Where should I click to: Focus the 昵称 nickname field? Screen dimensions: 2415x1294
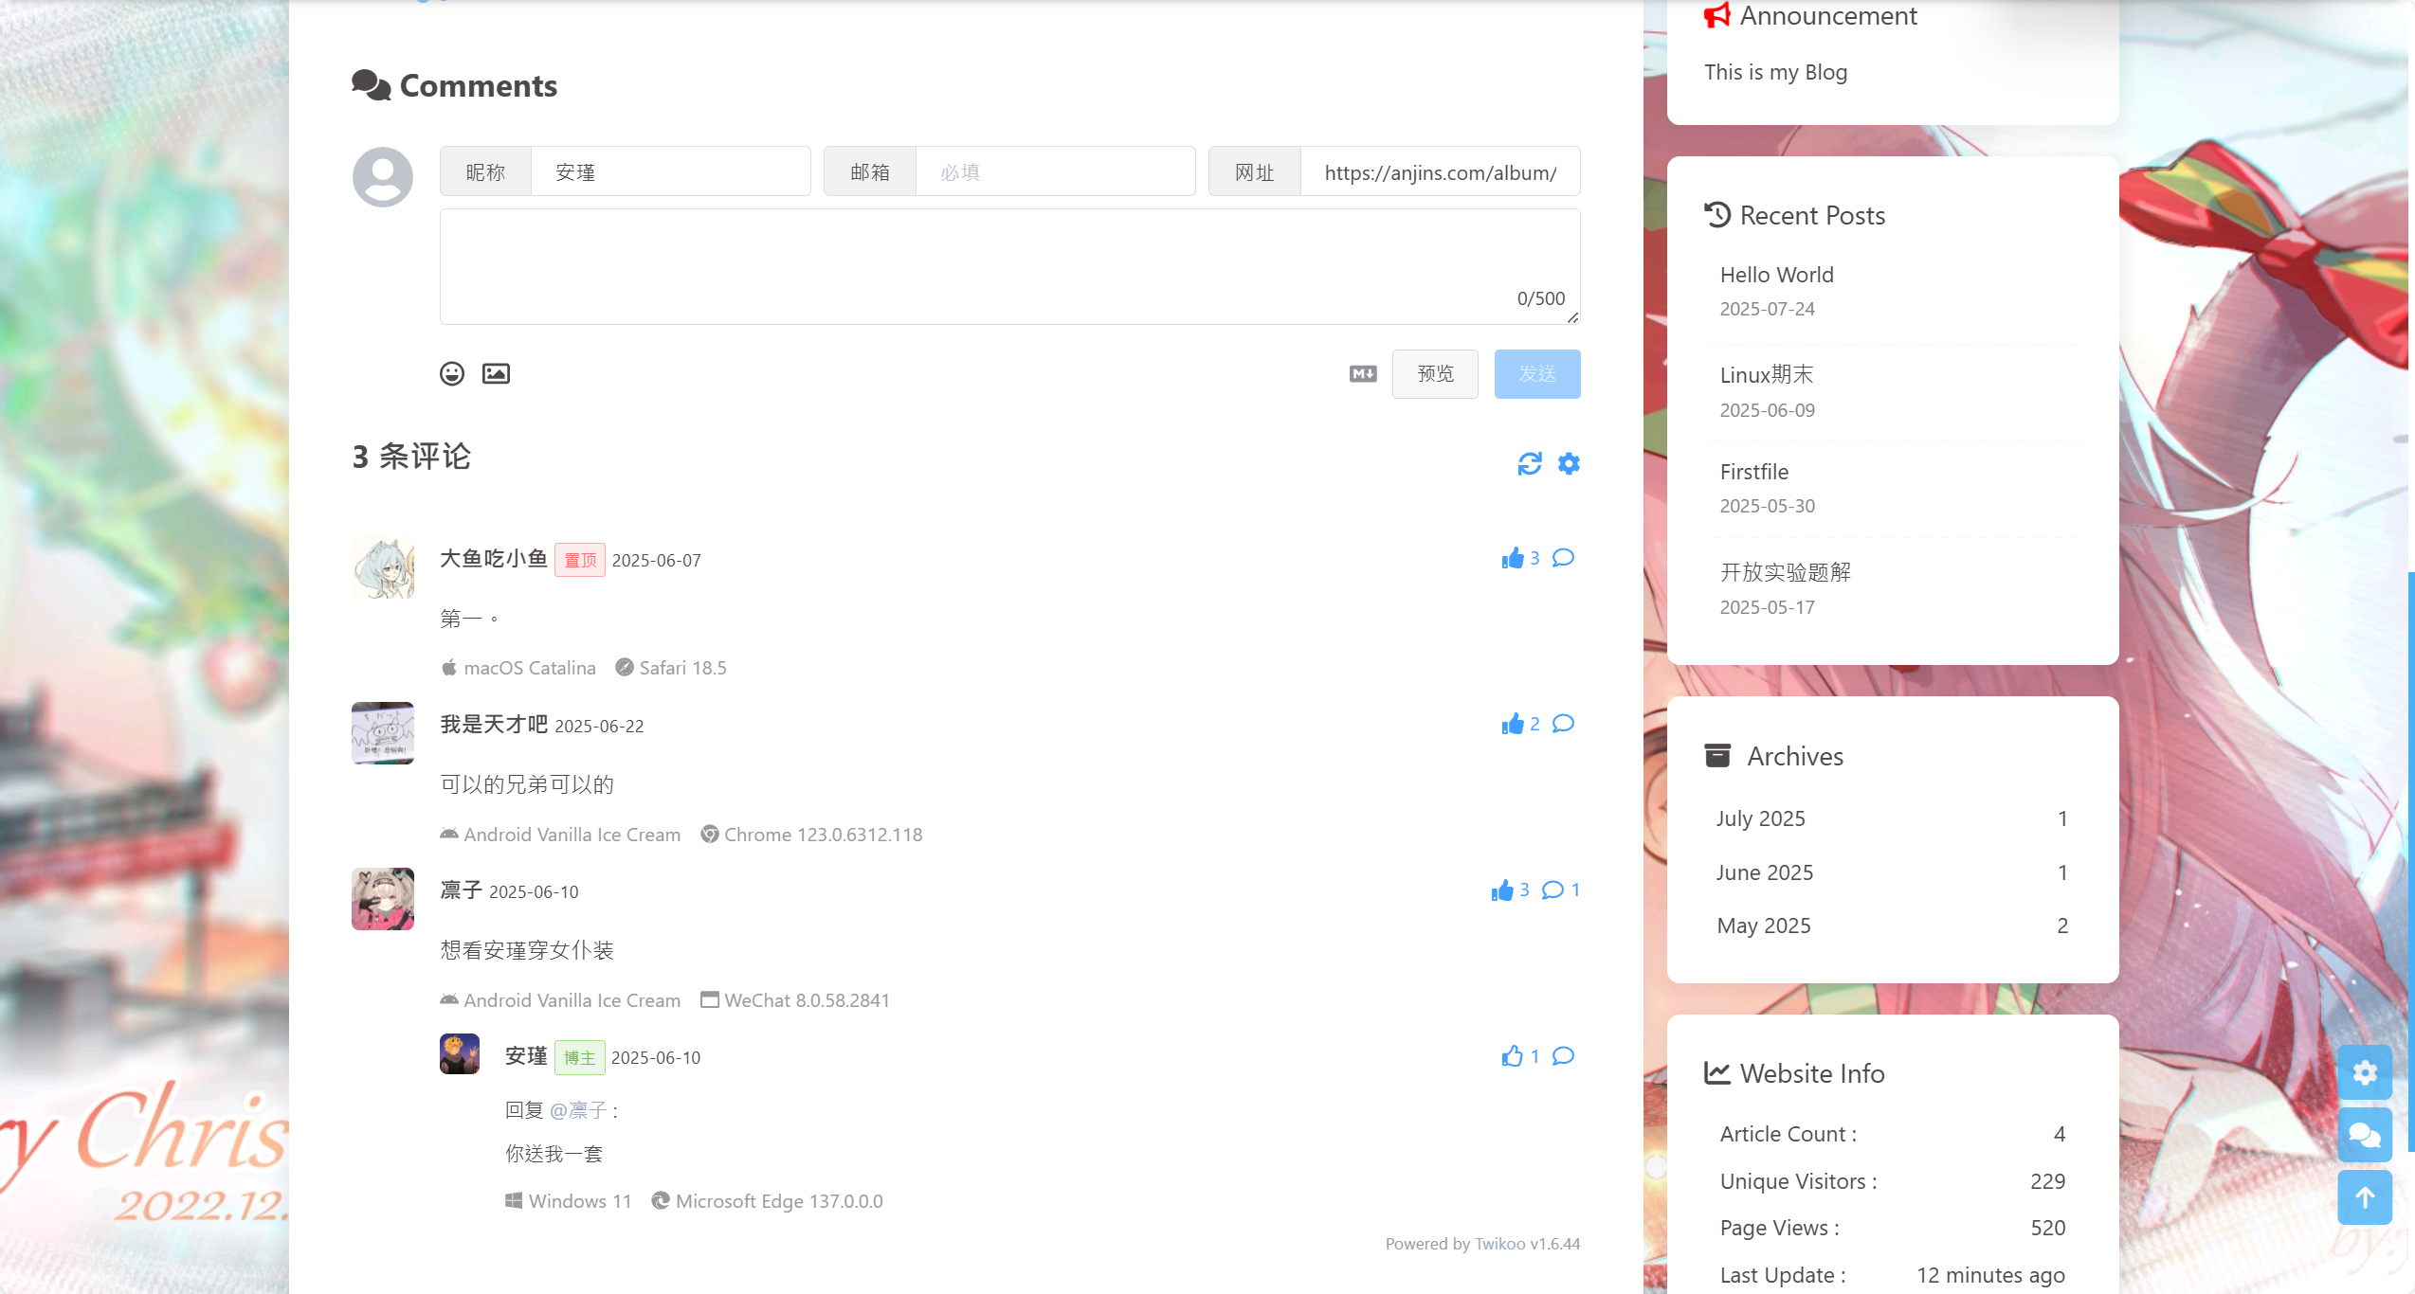670,171
